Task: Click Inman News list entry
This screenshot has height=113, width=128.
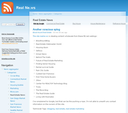Action: (x=41, y=54)
